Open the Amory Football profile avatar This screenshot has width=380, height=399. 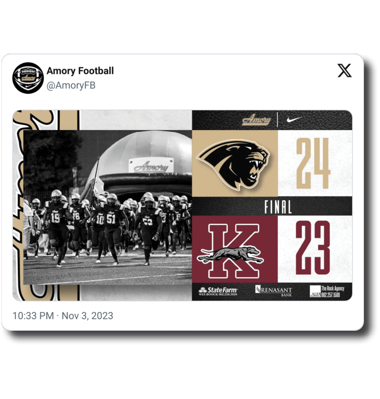tap(28, 78)
